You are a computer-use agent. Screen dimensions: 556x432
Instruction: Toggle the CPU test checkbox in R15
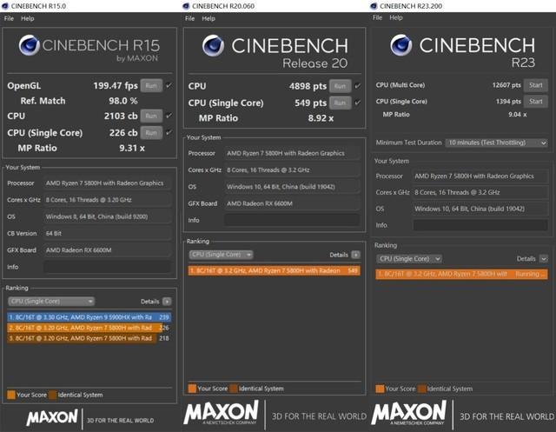point(169,116)
